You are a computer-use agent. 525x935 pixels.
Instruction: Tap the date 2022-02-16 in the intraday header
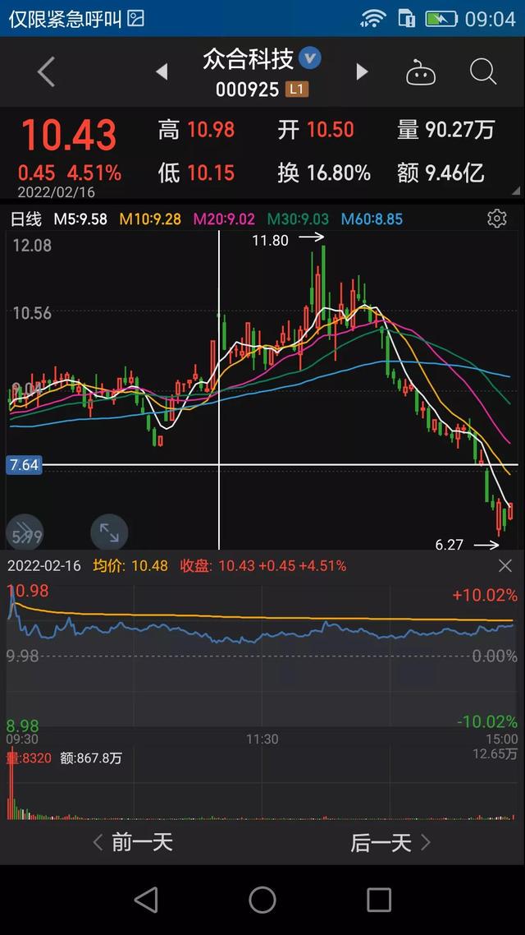click(x=44, y=566)
